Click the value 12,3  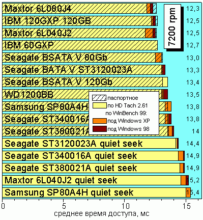[193, 9]
